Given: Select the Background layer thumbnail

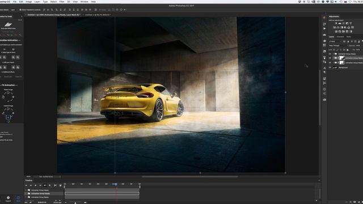Looking at the screenshot, I should pos(335,67).
